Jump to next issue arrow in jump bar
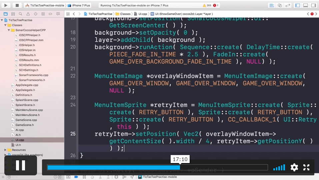319x180 pixels. [316, 14]
